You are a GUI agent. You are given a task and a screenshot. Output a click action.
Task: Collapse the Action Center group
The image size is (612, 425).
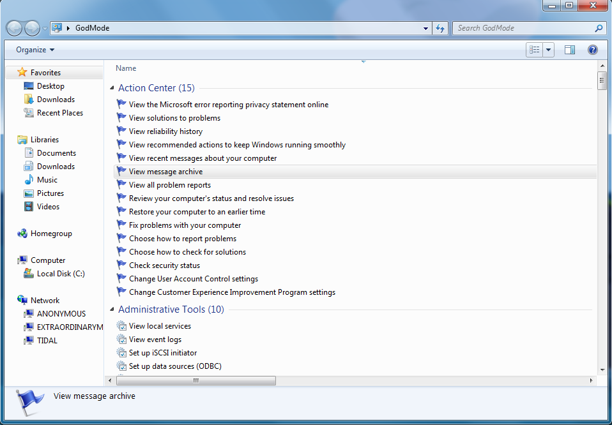(112, 87)
